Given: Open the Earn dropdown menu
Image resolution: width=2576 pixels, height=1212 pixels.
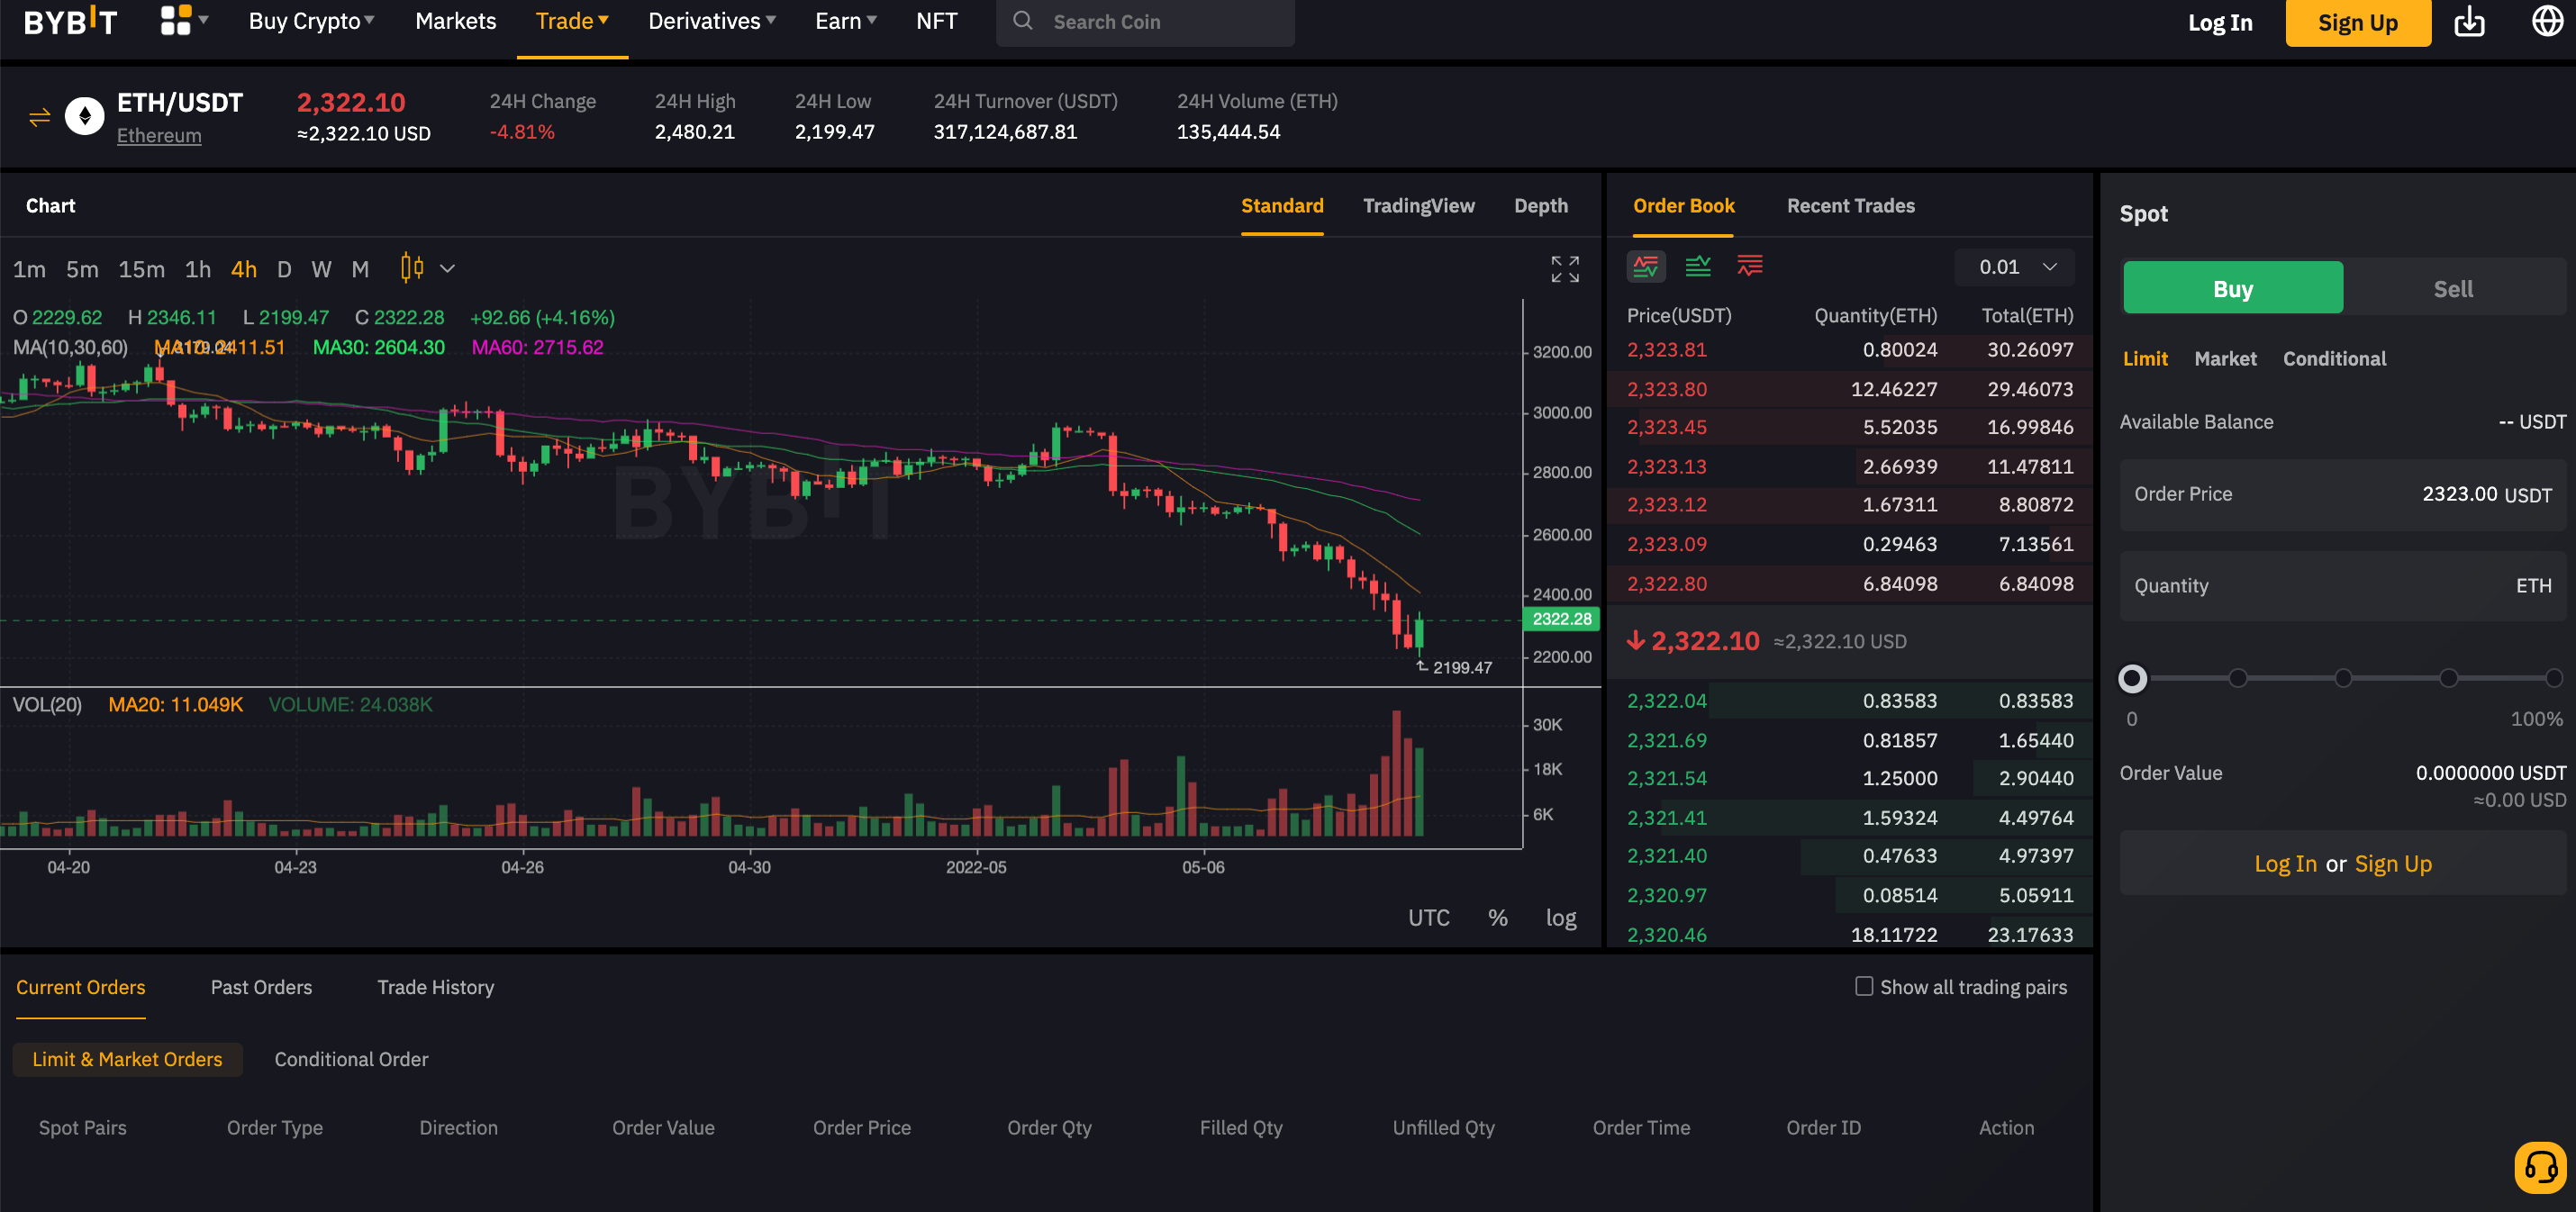Looking at the screenshot, I should (x=846, y=21).
